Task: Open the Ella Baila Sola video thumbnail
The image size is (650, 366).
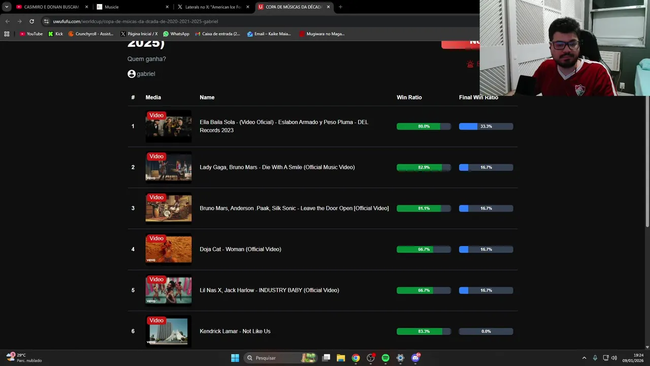Action: 169,126
